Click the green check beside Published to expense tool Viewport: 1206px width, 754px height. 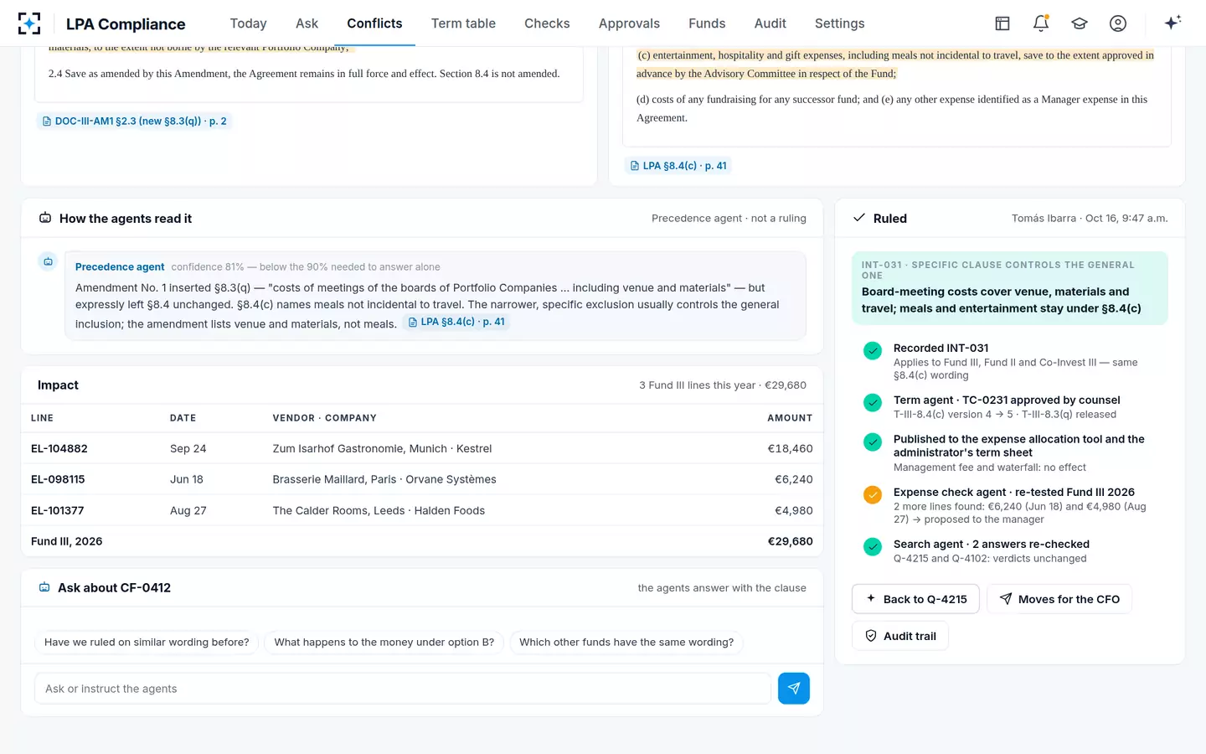[x=873, y=442]
